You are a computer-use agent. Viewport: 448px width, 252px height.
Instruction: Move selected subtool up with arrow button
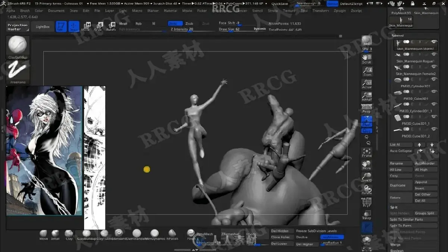(420, 145)
